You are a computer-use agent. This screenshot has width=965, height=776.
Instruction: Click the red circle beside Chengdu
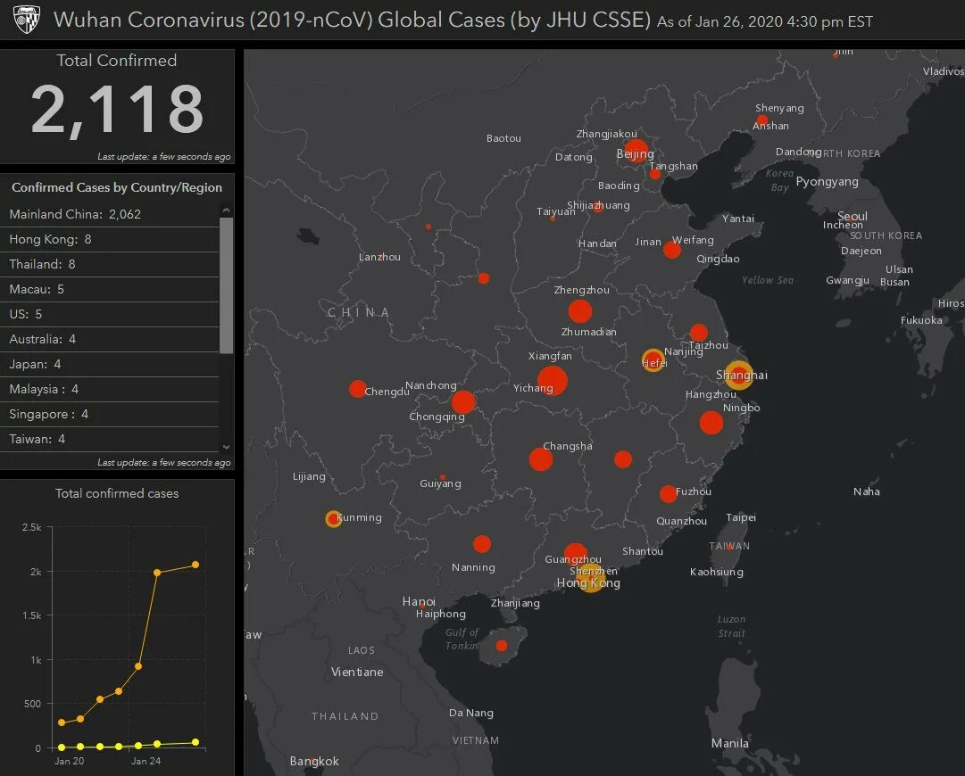pyautogui.click(x=358, y=389)
